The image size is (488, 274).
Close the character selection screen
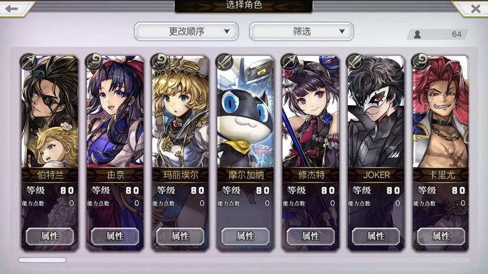(476, 9)
